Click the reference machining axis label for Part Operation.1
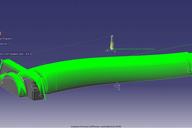Viewport: 192px width, 128px height. (x=135, y=49)
